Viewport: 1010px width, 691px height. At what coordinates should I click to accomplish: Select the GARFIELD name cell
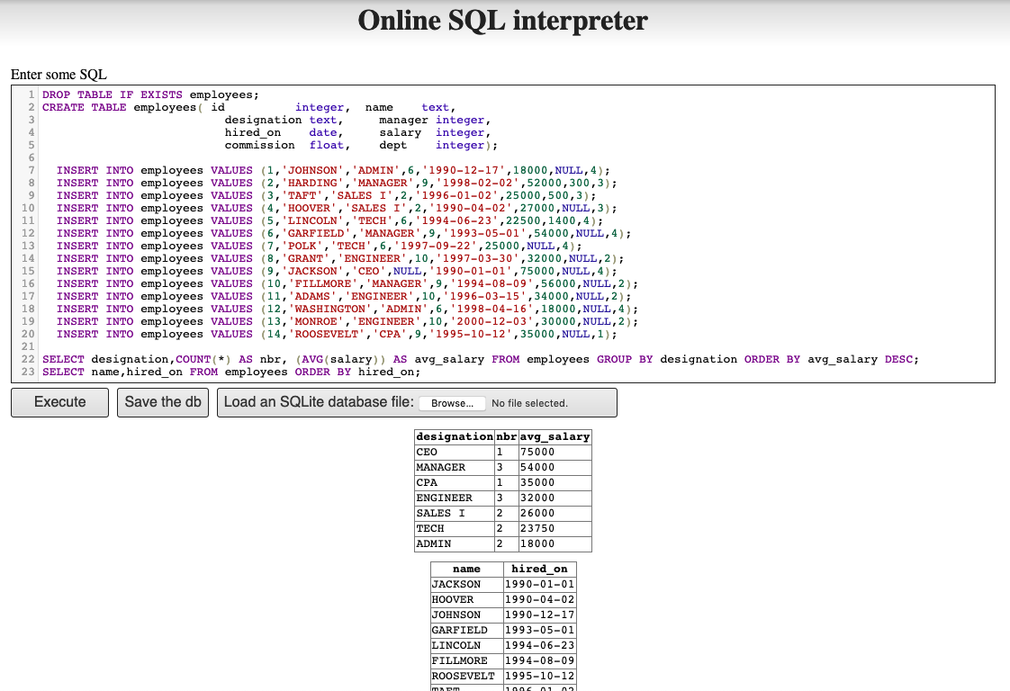(467, 631)
